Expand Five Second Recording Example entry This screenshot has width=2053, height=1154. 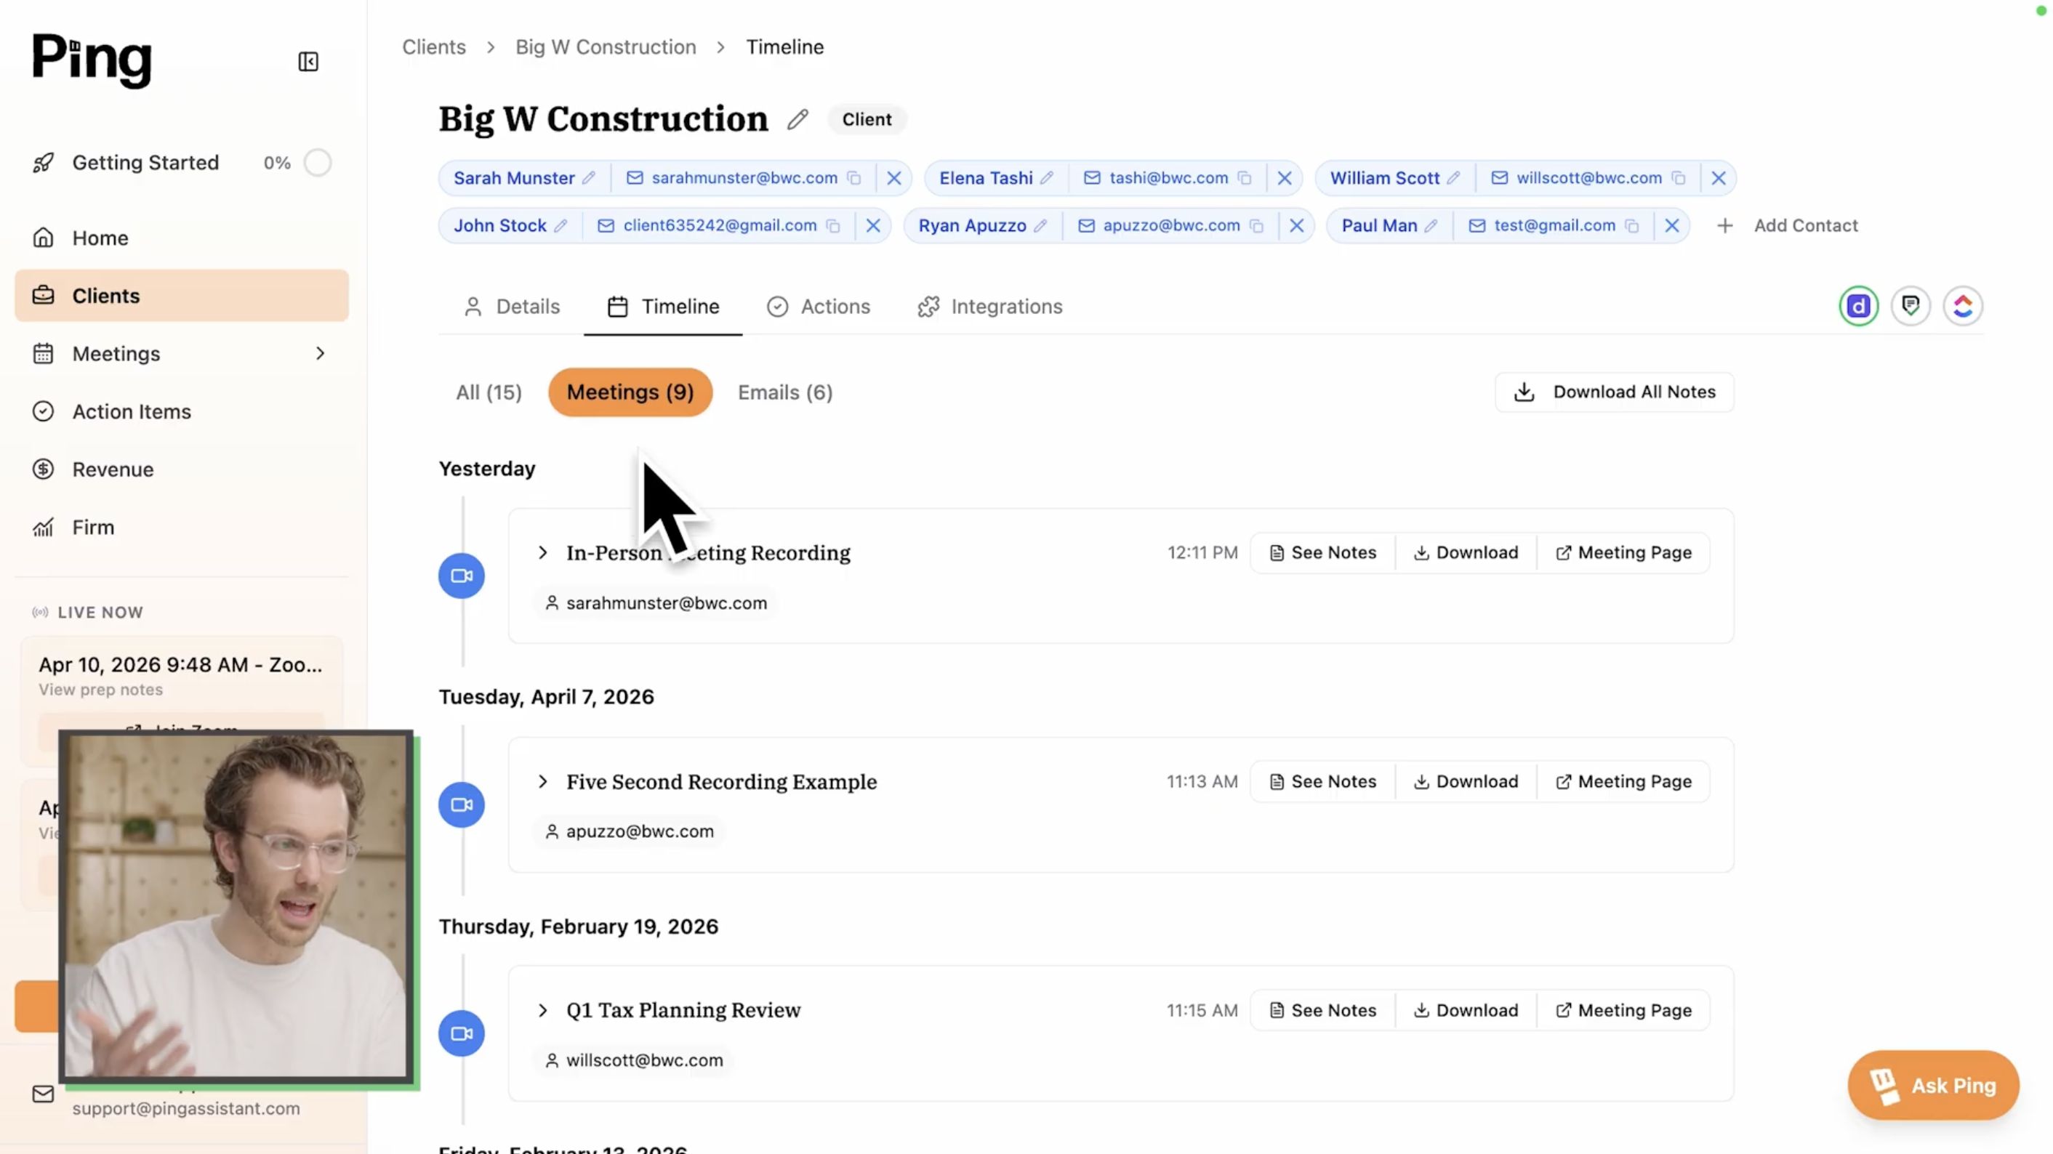click(544, 781)
